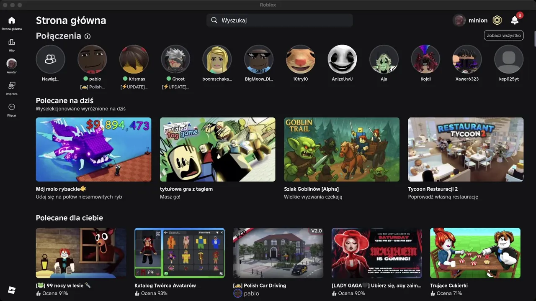Open tytułowa gra z tagiem title
The image size is (536, 301).
pyautogui.click(x=186, y=189)
